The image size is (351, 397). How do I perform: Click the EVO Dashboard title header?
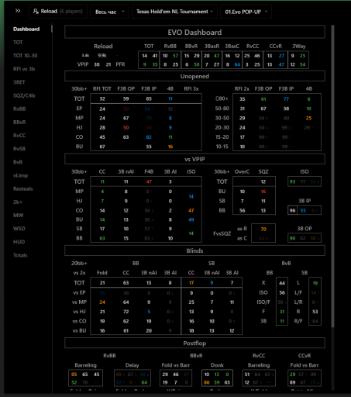(x=194, y=33)
